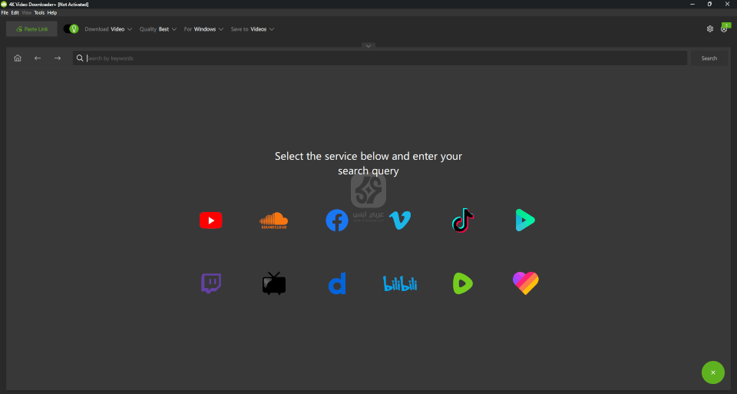Choose the SoundCloud service icon
This screenshot has height=394, width=737.
(273, 220)
